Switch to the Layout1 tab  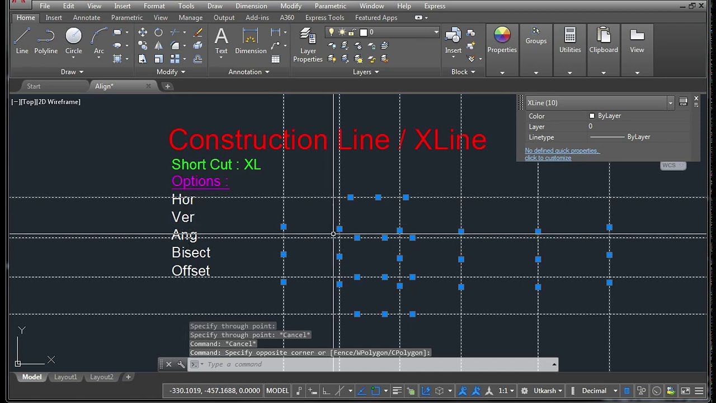point(65,377)
